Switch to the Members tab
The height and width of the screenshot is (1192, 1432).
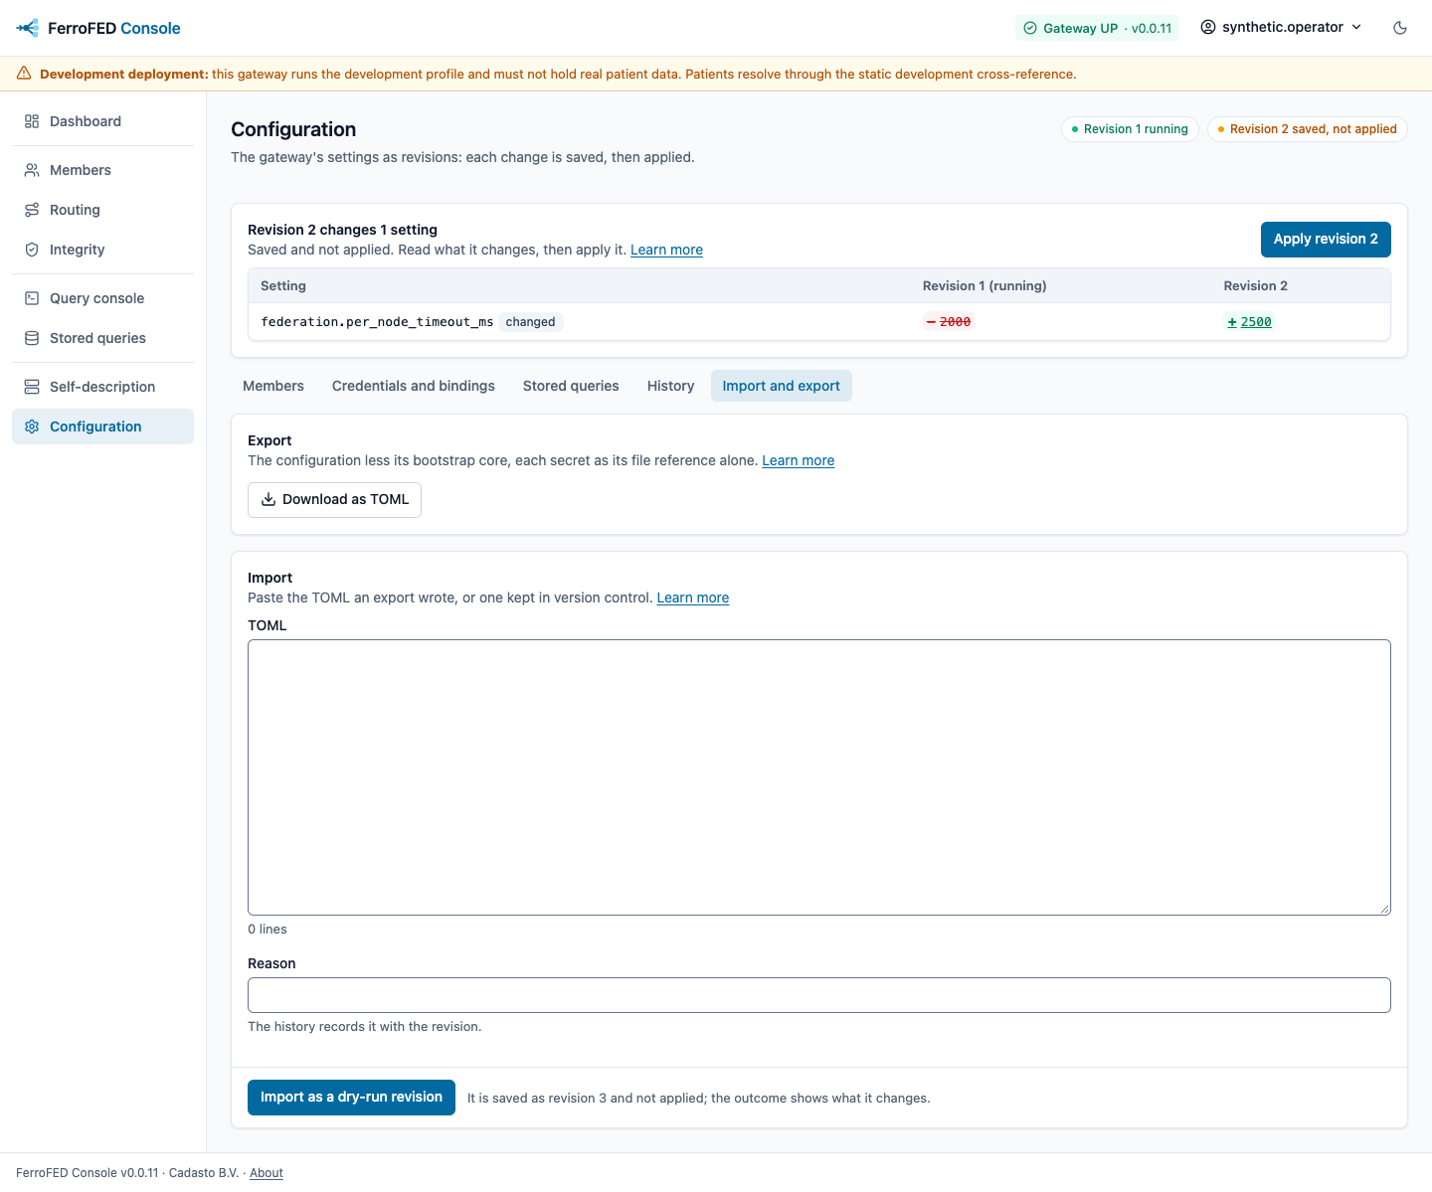click(x=273, y=386)
